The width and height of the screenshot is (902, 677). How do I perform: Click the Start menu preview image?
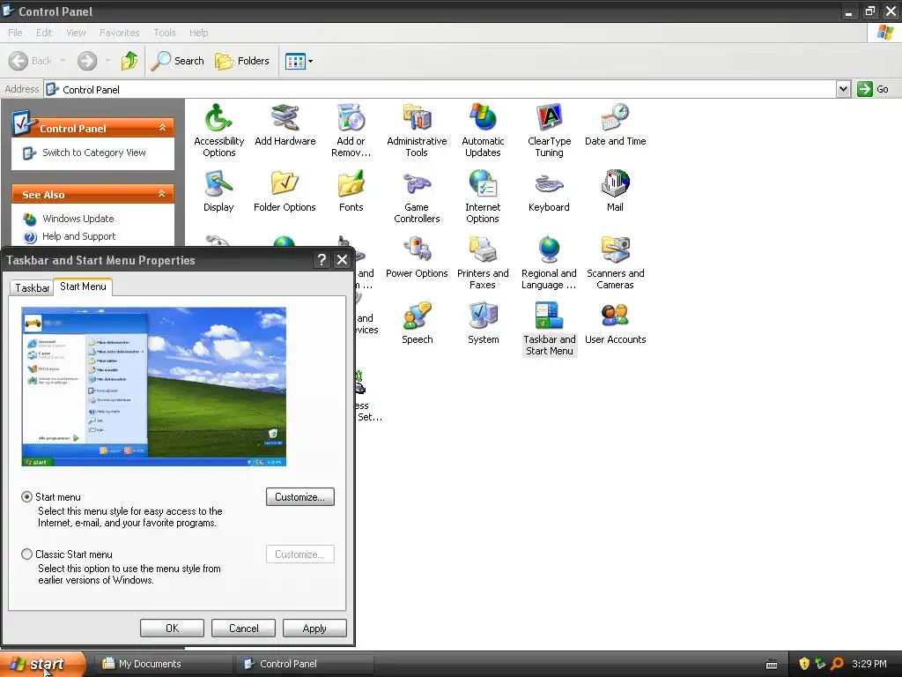pos(153,386)
